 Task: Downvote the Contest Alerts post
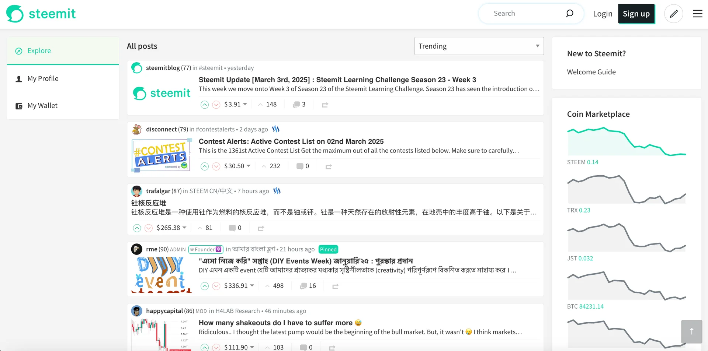[x=216, y=166]
